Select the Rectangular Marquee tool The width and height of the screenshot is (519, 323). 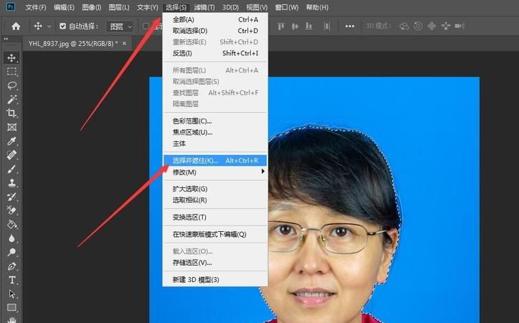(x=11, y=72)
